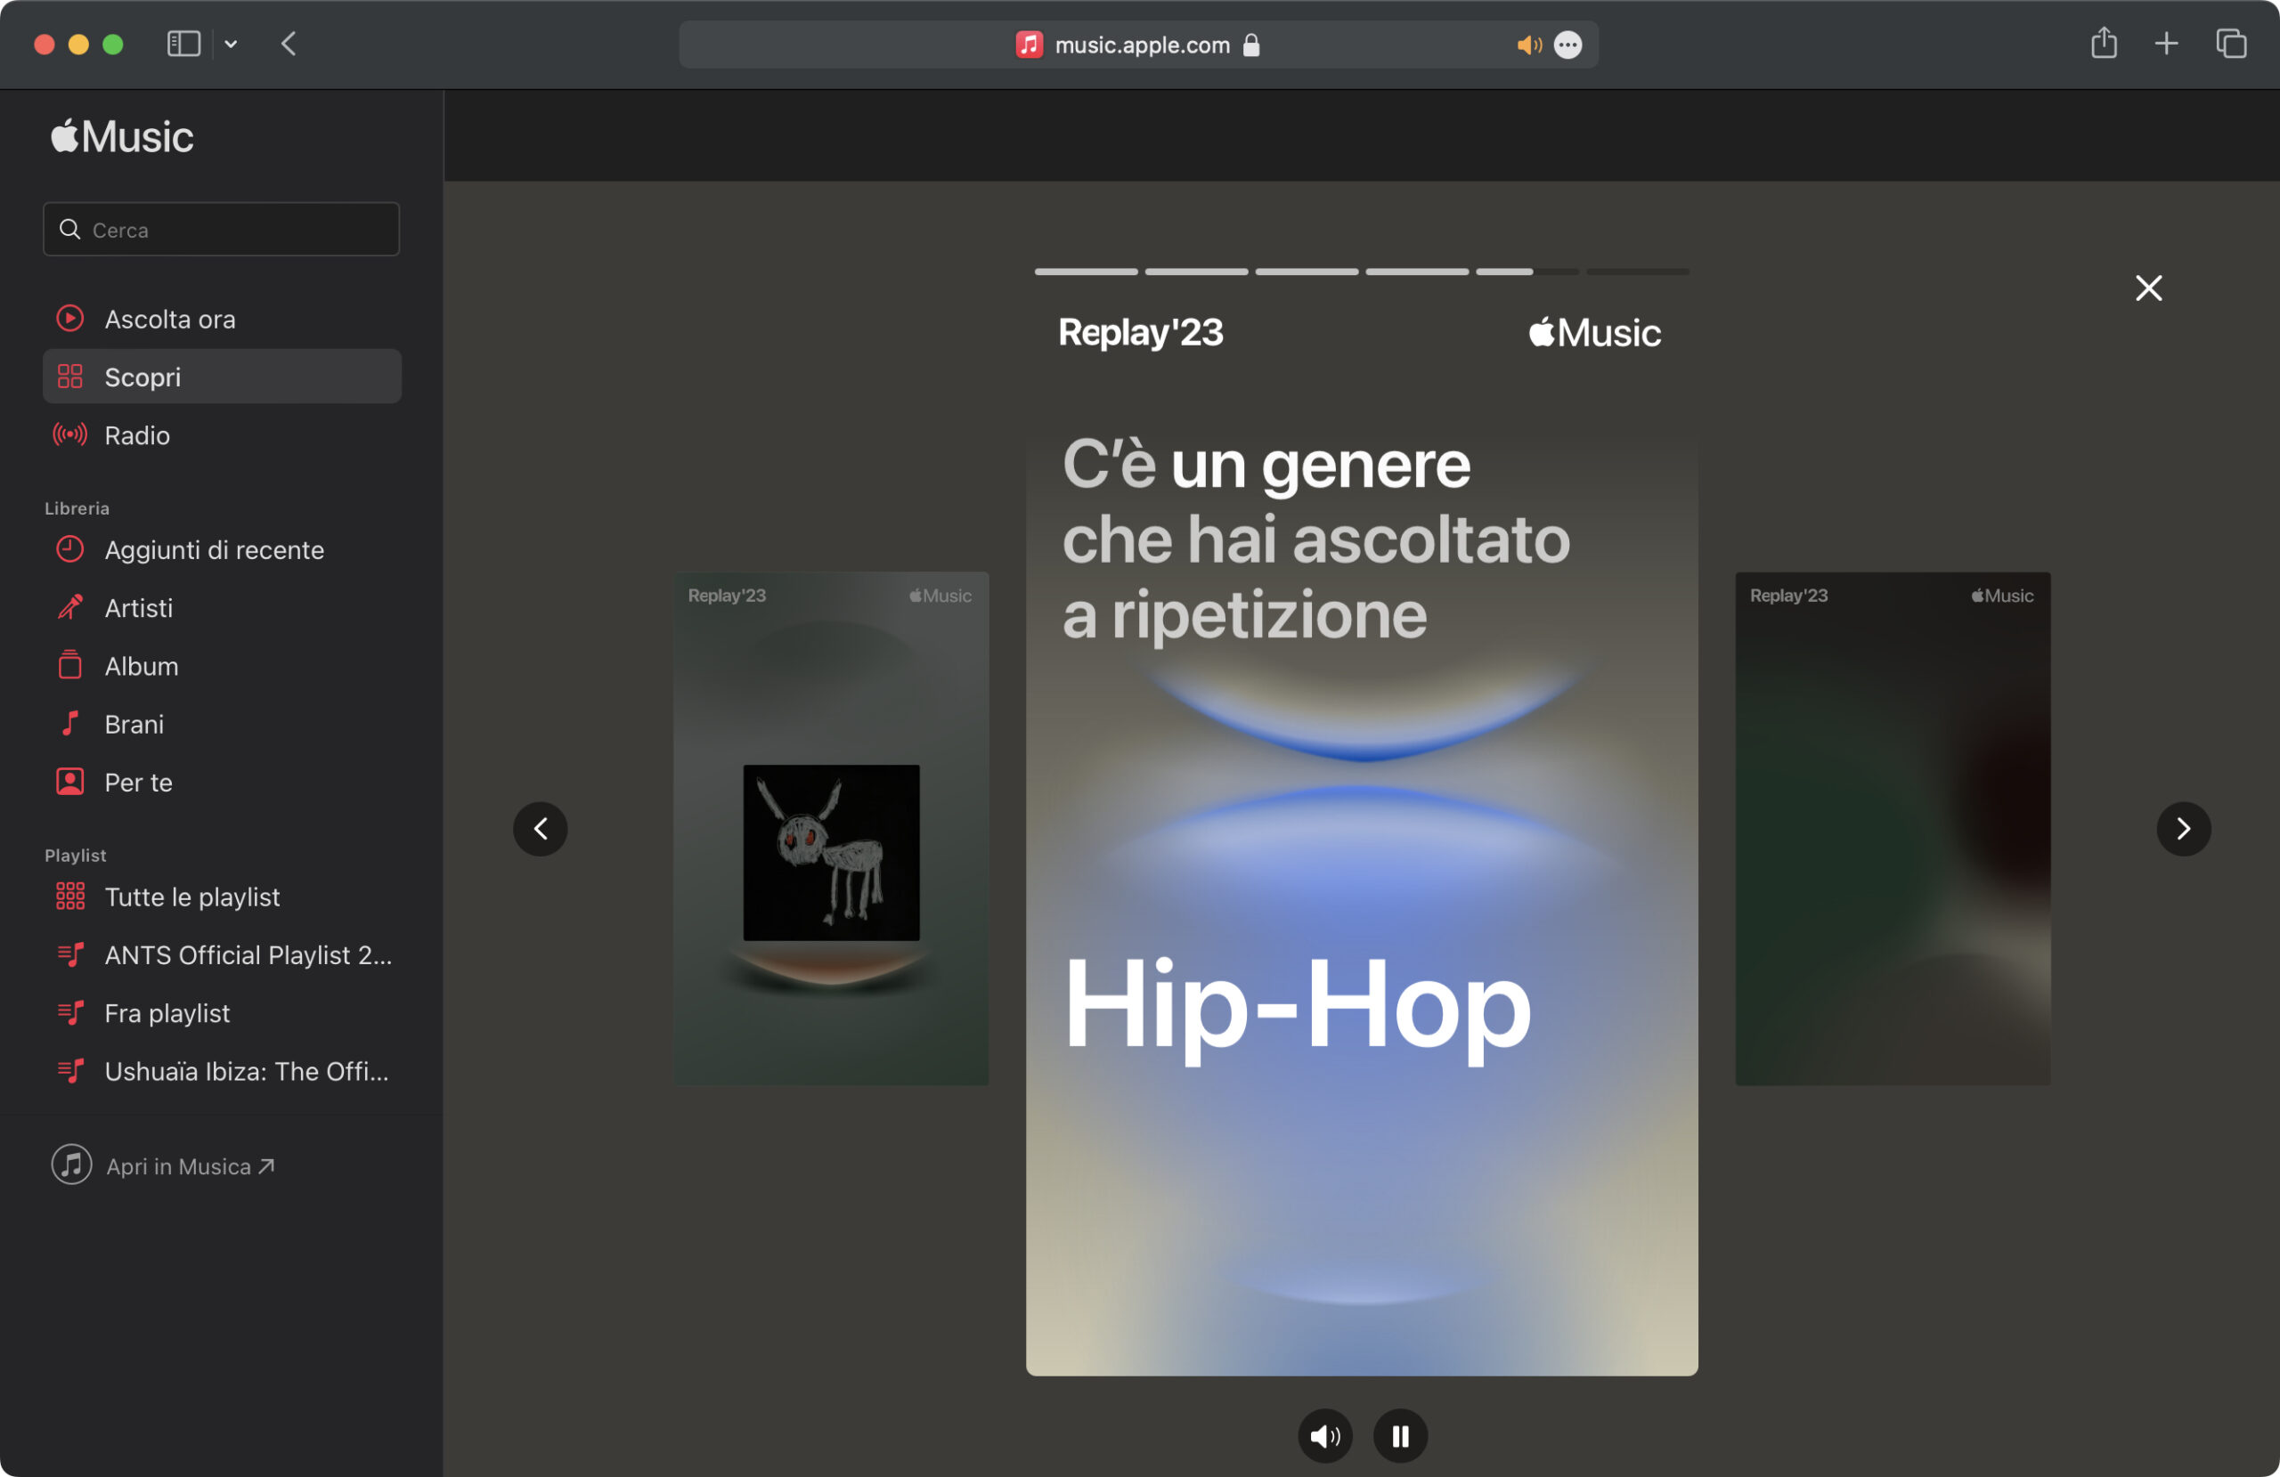Click the lock icon in the address bar
The image size is (2280, 1477).
(x=1251, y=45)
